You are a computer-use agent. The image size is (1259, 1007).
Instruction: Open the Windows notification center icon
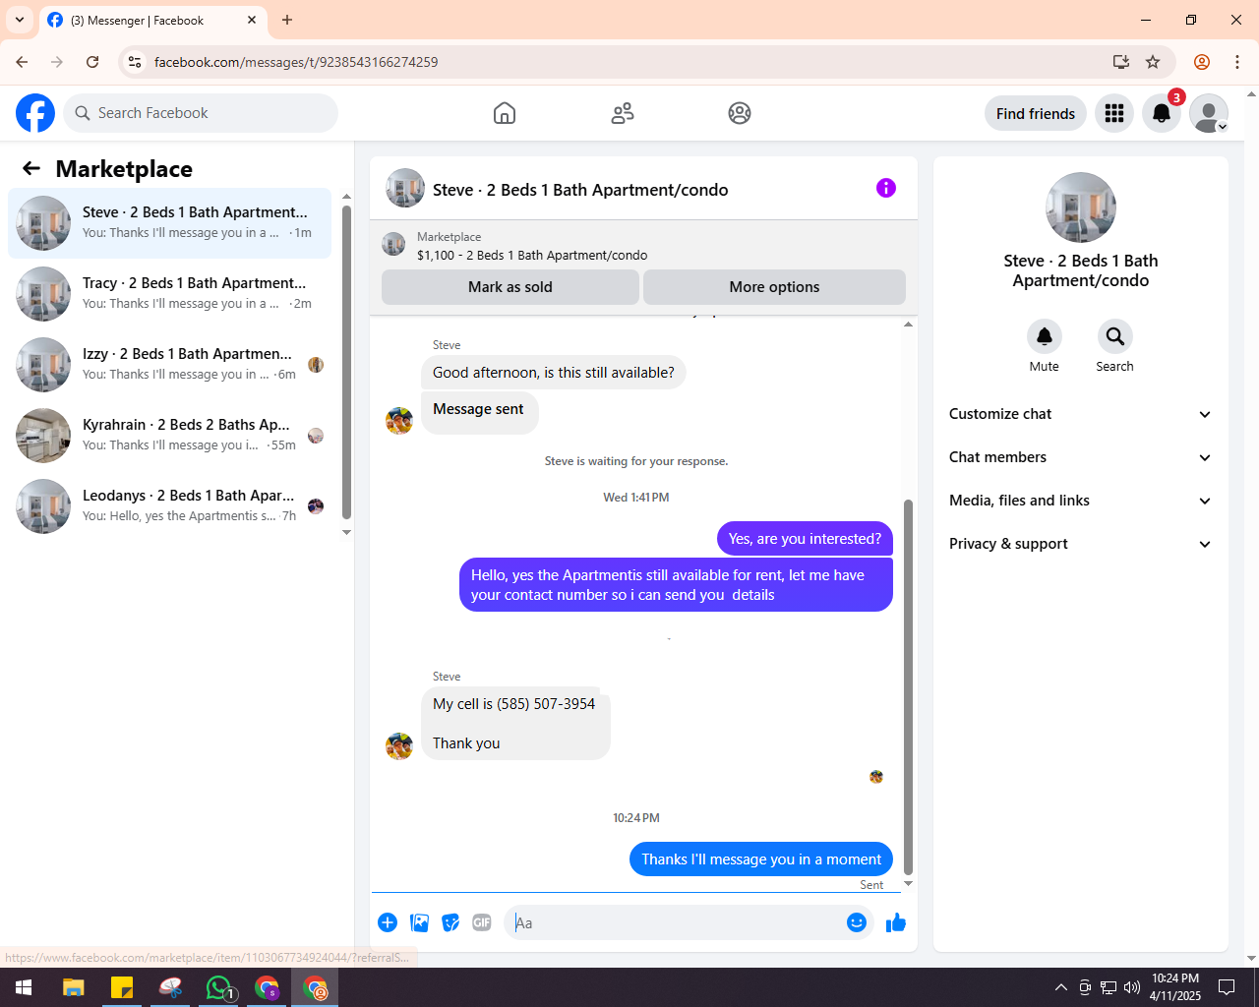[x=1227, y=987]
